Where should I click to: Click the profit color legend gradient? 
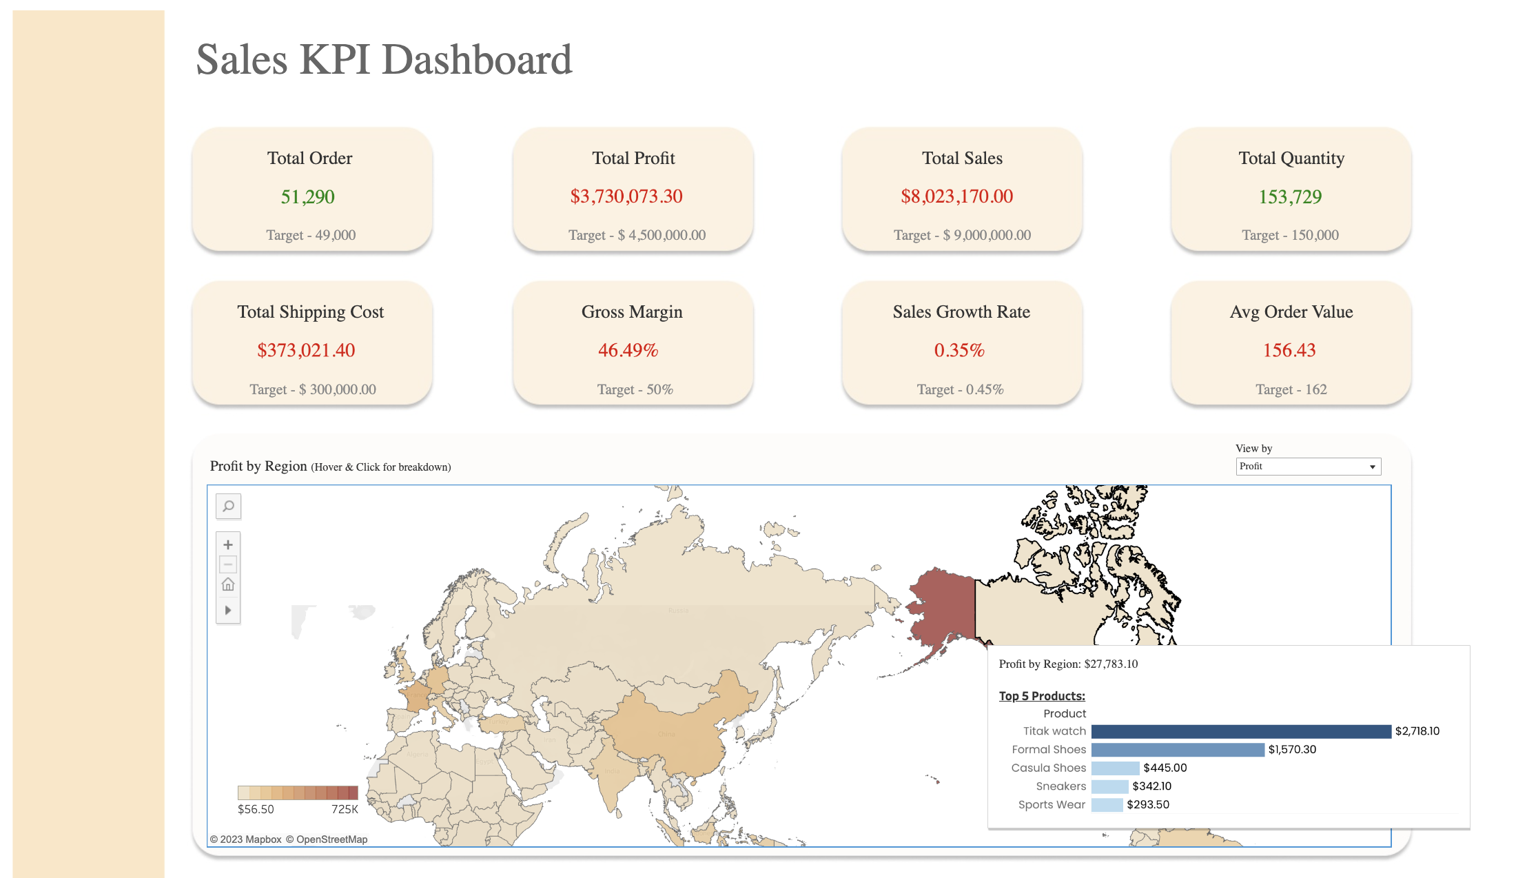point(298,793)
